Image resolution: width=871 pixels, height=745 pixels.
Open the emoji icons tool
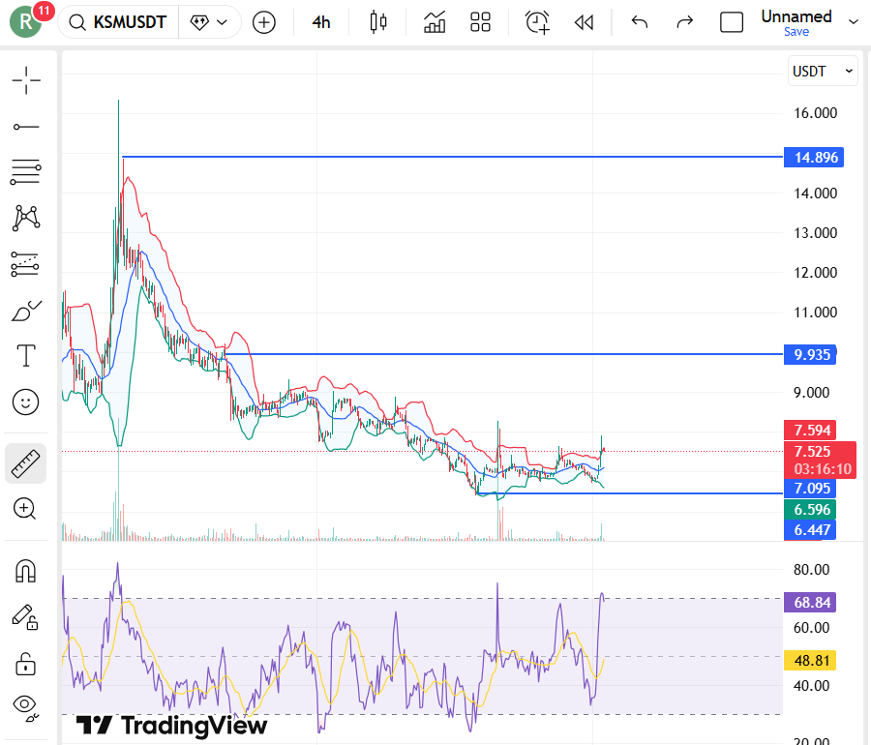[x=26, y=402]
